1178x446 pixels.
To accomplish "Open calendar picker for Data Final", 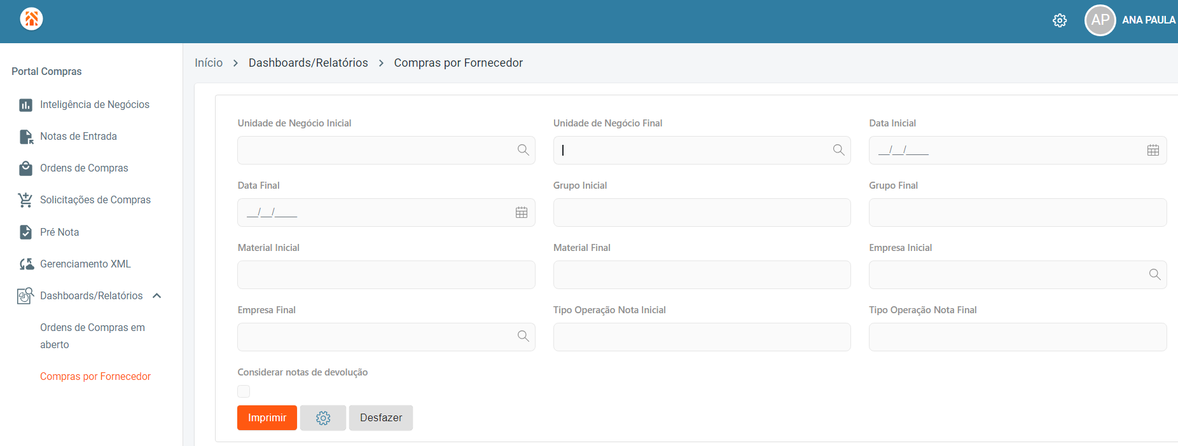I will pyautogui.click(x=522, y=213).
